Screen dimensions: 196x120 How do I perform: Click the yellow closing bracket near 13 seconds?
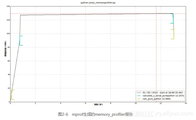pyautogui.click(x=173, y=34)
